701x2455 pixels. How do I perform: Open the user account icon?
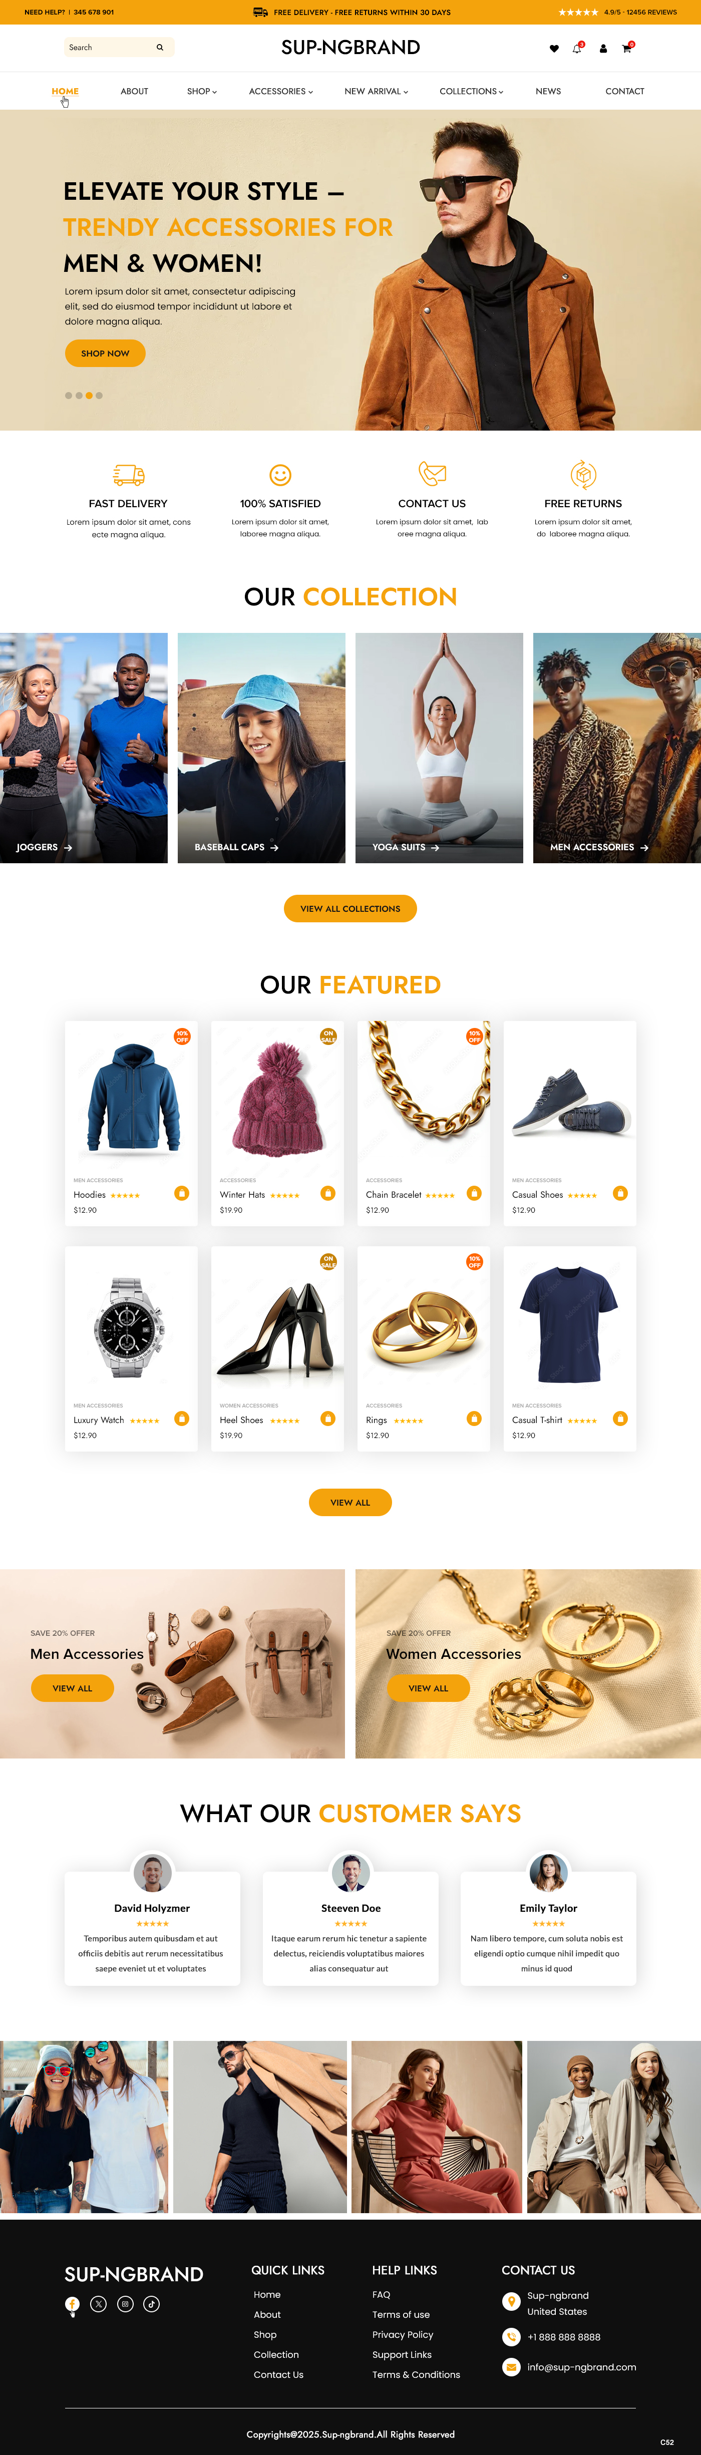[603, 49]
